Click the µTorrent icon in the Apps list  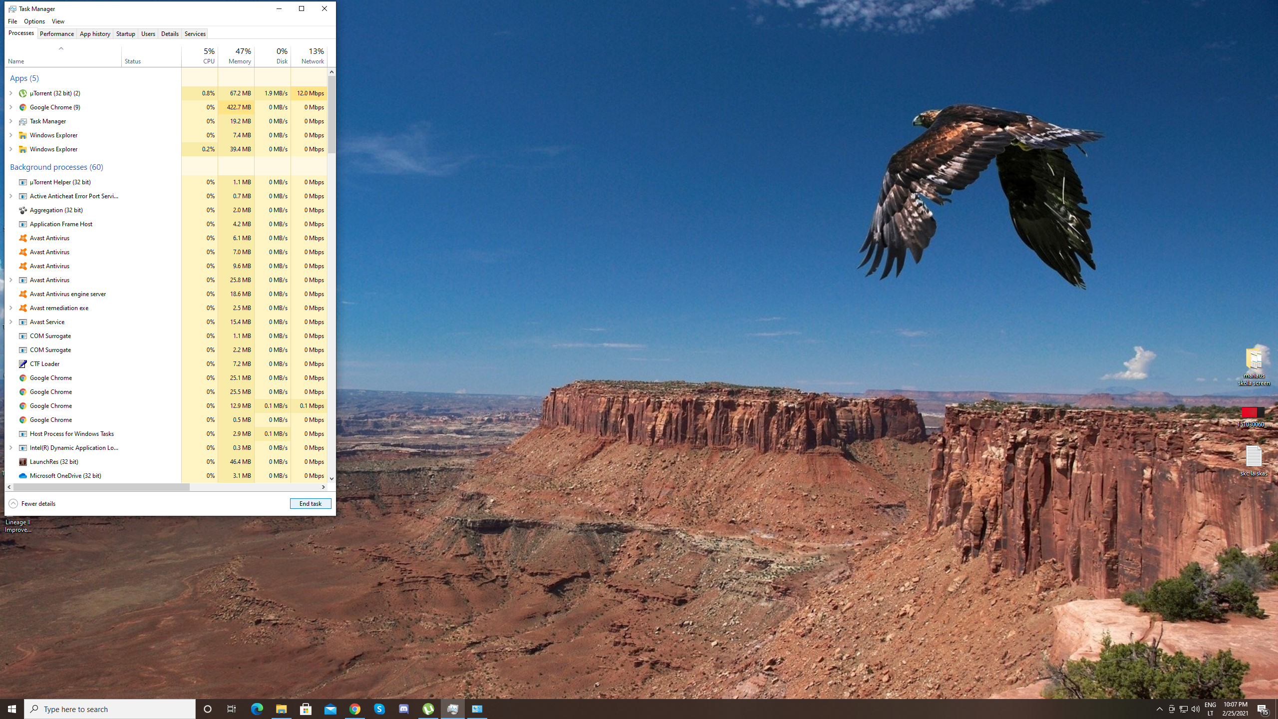pyautogui.click(x=22, y=93)
